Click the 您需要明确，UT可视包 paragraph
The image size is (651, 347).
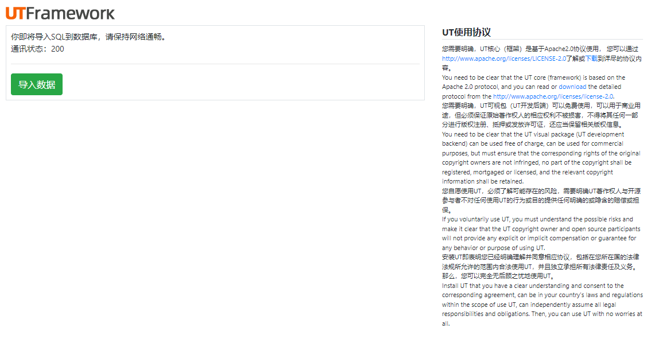click(x=541, y=115)
